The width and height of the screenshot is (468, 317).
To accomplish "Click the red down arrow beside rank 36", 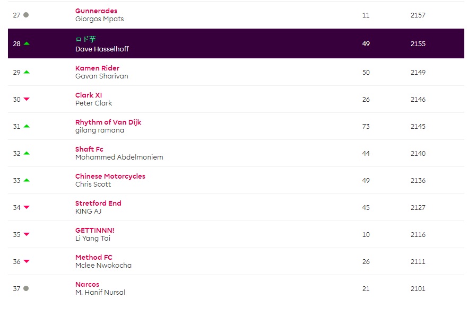I will 27,261.
